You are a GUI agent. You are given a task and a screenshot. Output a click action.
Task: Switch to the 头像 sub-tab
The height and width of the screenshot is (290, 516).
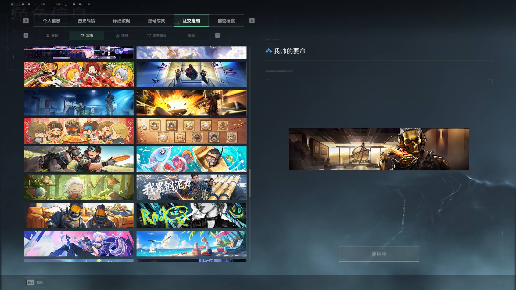coord(52,35)
